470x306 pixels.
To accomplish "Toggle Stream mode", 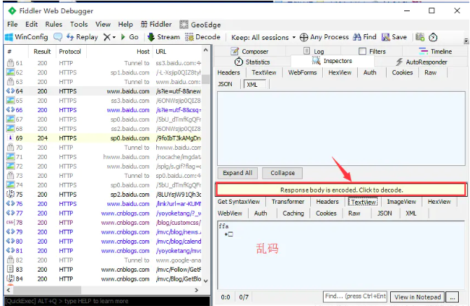I will pos(164,37).
